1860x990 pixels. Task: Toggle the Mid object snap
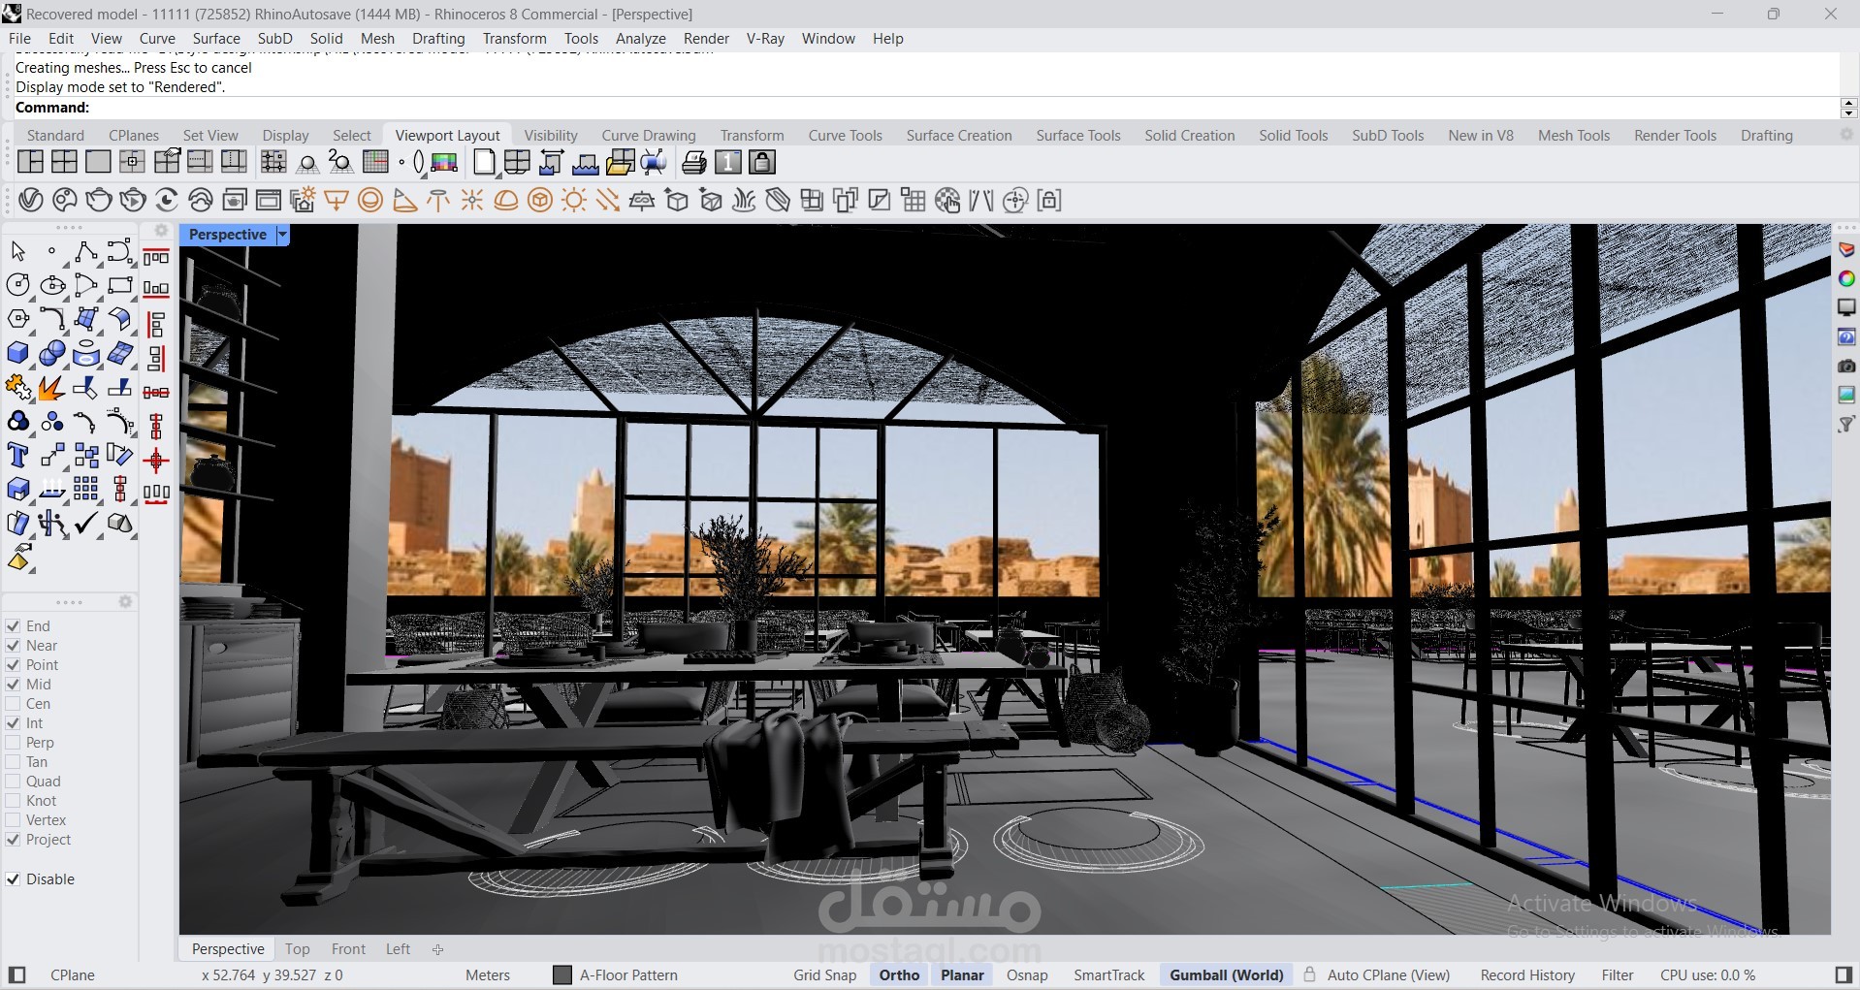[x=14, y=685]
